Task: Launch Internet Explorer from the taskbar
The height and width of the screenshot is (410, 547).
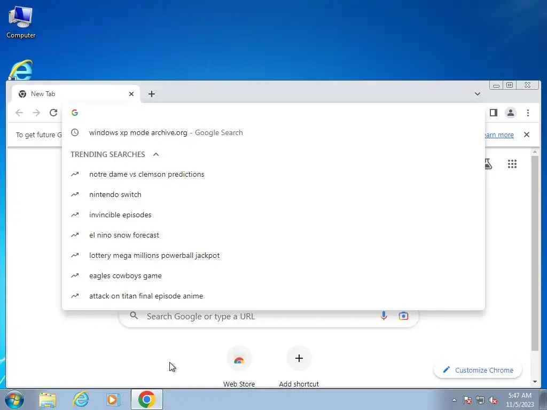Action: tap(81, 399)
